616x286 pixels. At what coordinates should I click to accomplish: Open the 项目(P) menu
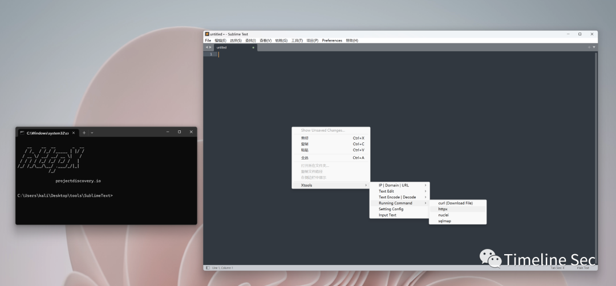(x=313, y=40)
